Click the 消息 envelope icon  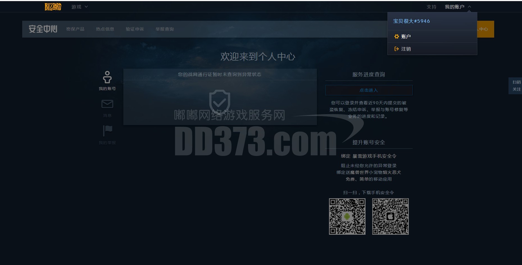[107, 104]
